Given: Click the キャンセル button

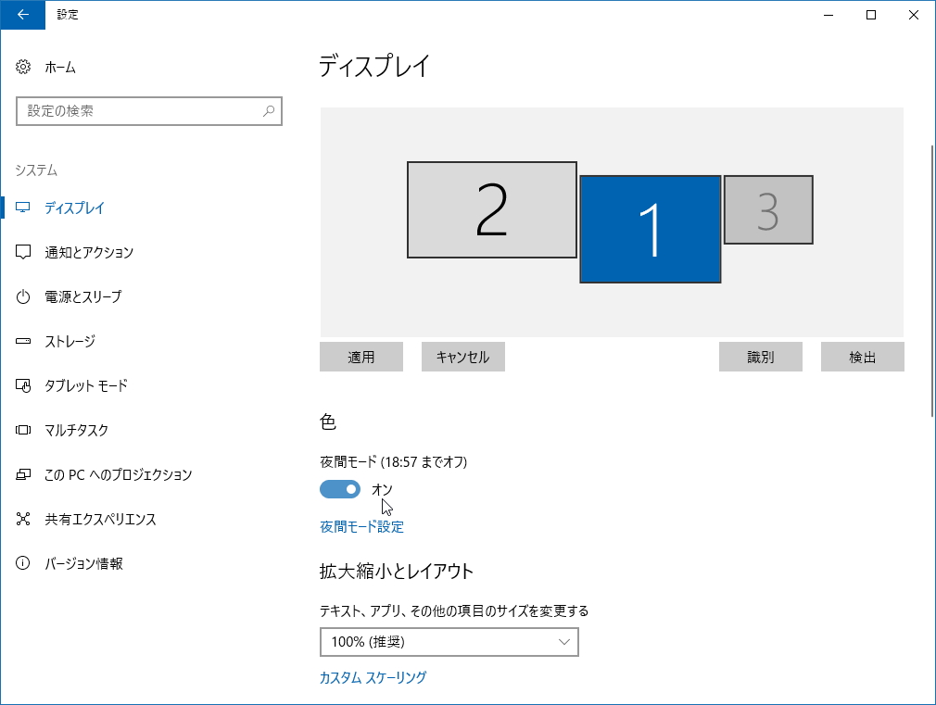Looking at the screenshot, I should tap(462, 357).
